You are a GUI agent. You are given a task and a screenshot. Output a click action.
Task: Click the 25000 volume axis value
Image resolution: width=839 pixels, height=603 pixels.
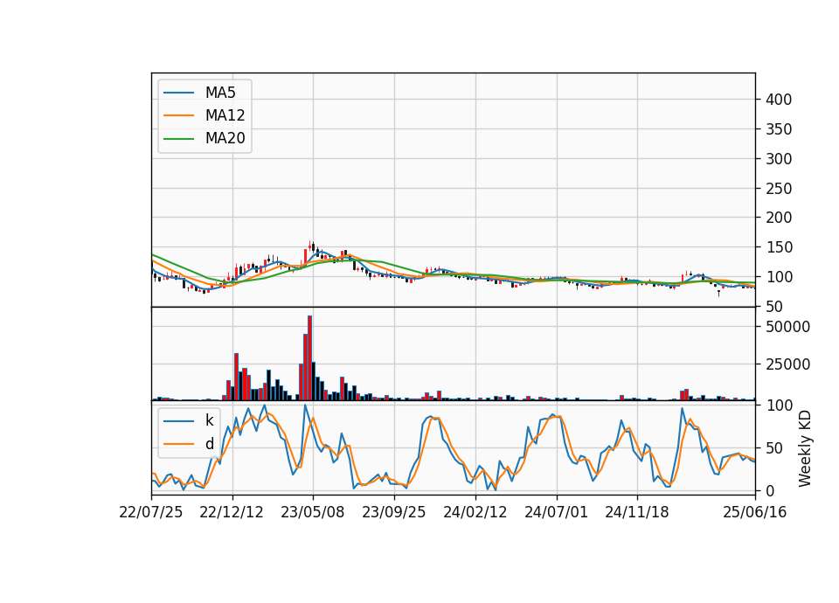787,364
